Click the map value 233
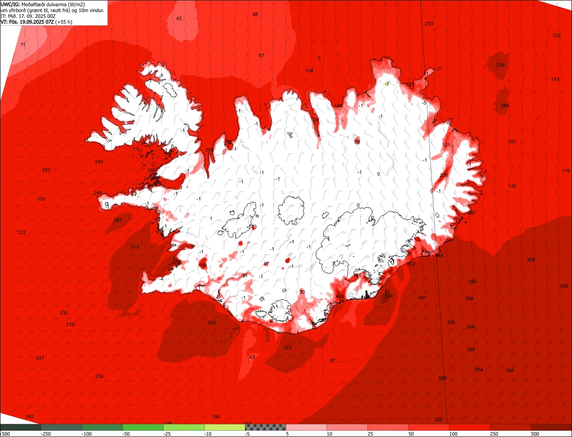The height and width of the screenshot is (437, 572). pyautogui.click(x=429, y=24)
